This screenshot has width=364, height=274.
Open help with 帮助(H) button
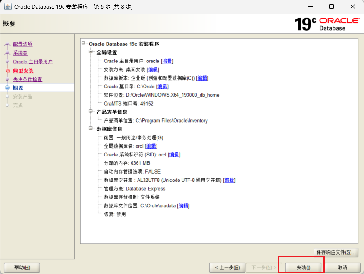point(22,268)
